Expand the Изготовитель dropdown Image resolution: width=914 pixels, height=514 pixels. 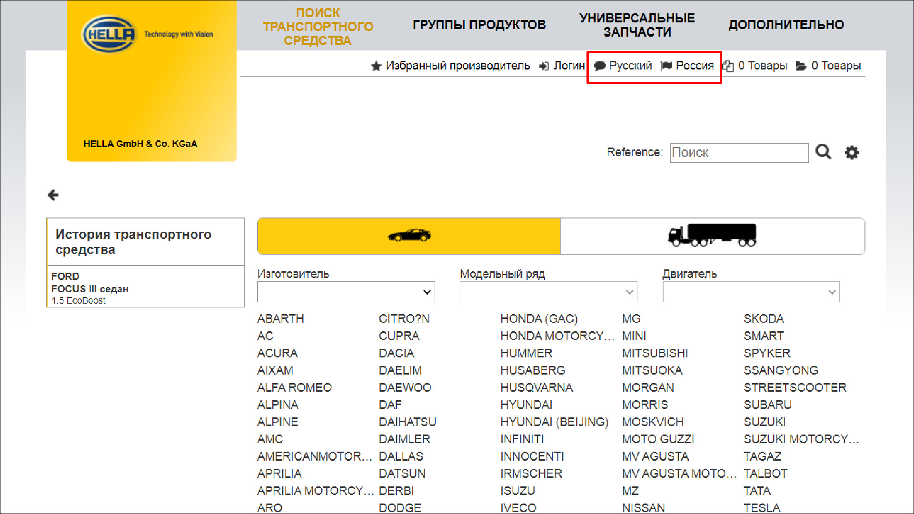pyautogui.click(x=346, y=292)
